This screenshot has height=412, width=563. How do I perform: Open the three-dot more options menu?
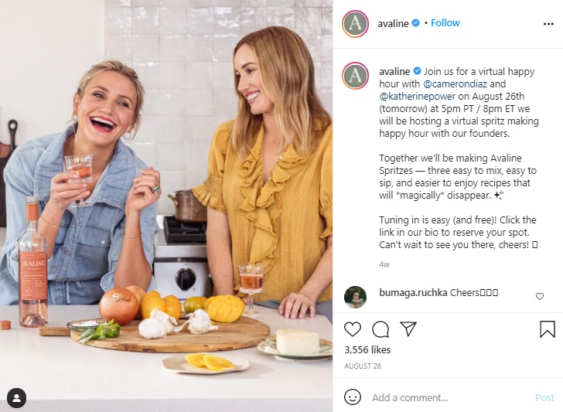(x=548, y=24)
